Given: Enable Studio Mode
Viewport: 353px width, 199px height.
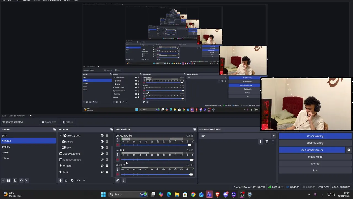Looking at the screenshot, I should [315, 157].
